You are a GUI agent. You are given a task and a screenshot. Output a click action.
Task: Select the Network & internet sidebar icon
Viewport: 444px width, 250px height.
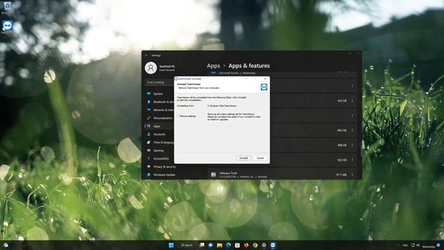point(148,110)
